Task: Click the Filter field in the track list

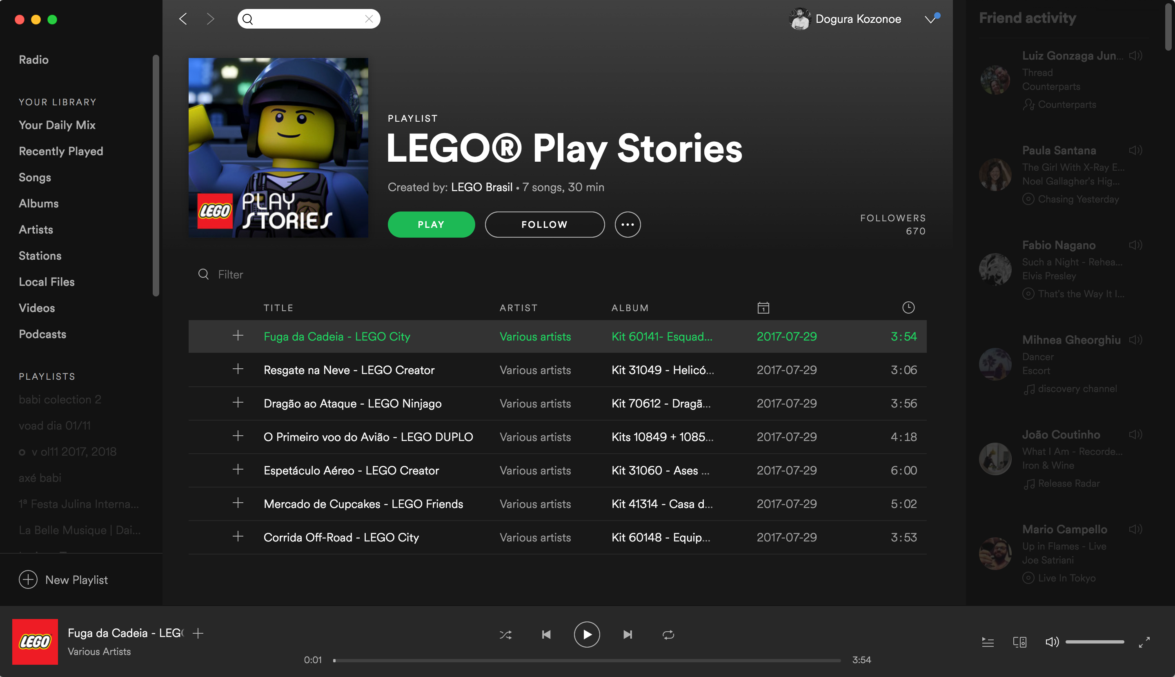Action: tap(230, 274)
